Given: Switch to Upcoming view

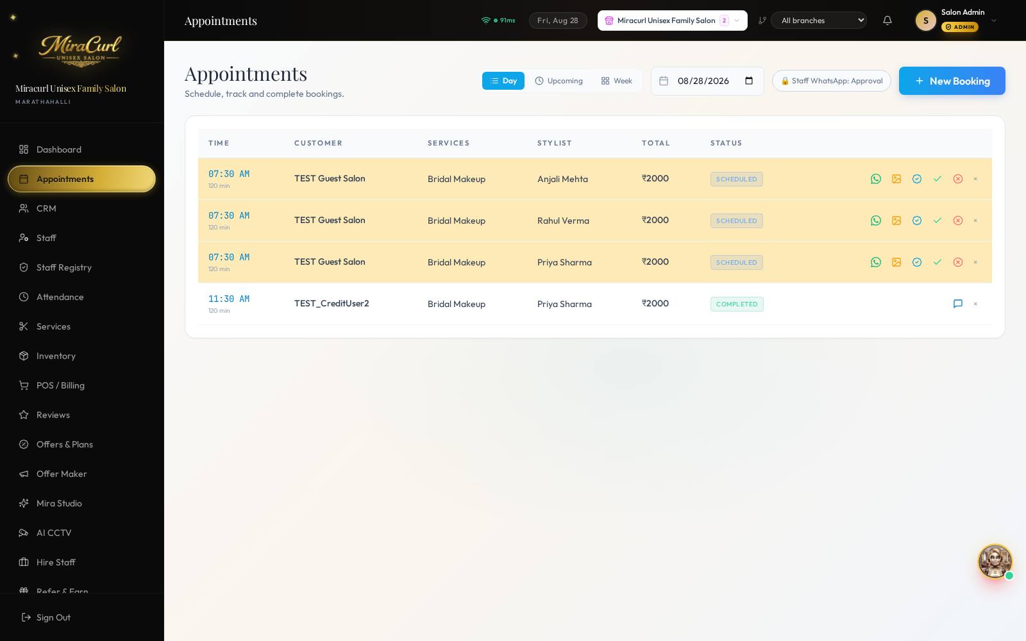Looking at the screenshot, I should (559, 81).
